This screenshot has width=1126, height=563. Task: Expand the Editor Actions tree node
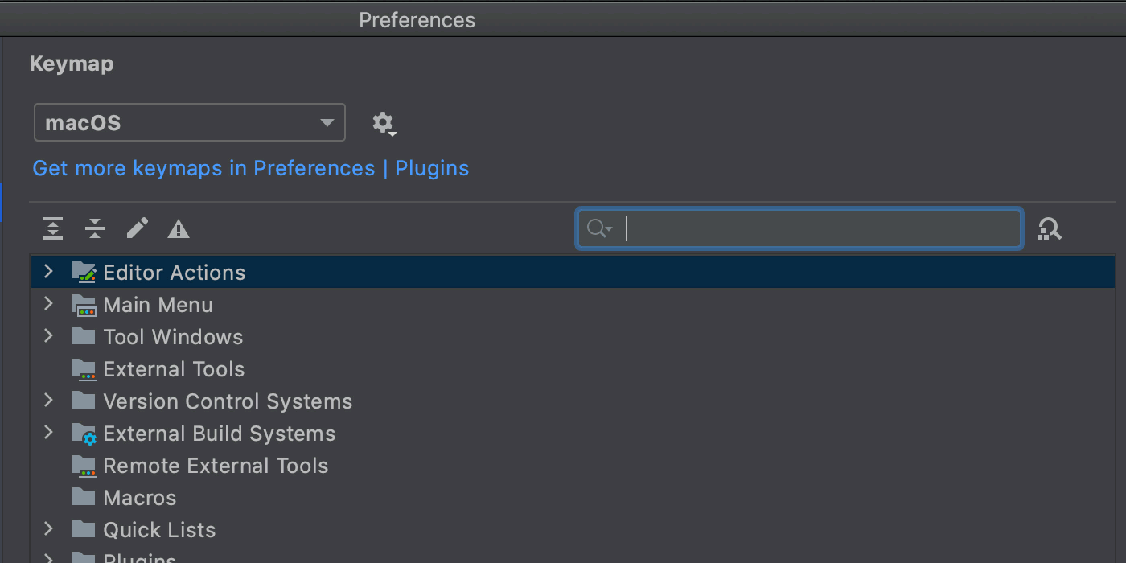pos(48,272)
